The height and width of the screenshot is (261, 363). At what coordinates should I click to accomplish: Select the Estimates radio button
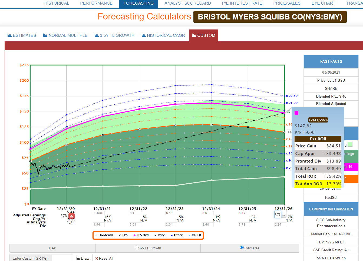pos(242,247)
